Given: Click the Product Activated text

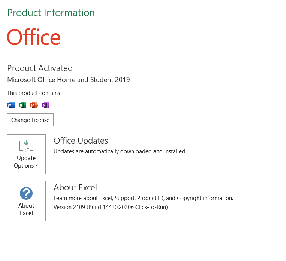Looking at the screenshot, I should [x=40, y=68].
